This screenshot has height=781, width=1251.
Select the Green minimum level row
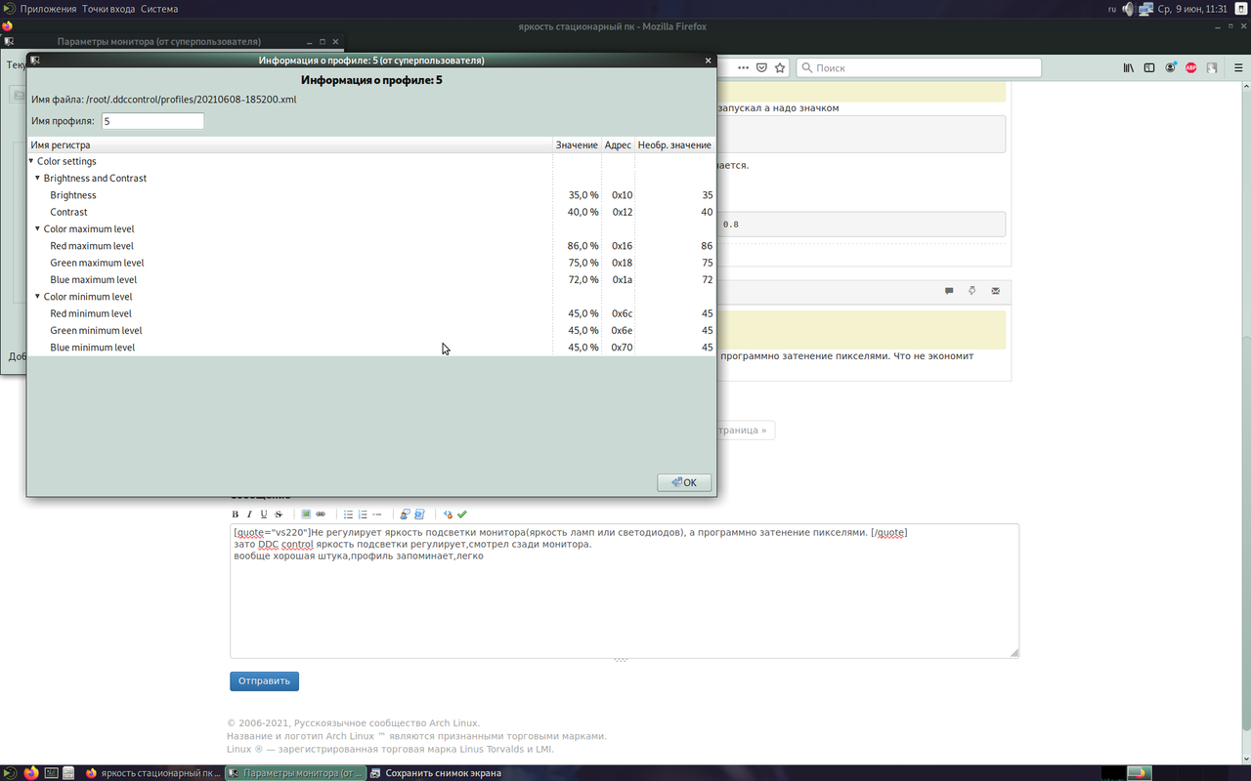(x=371, y=330)
